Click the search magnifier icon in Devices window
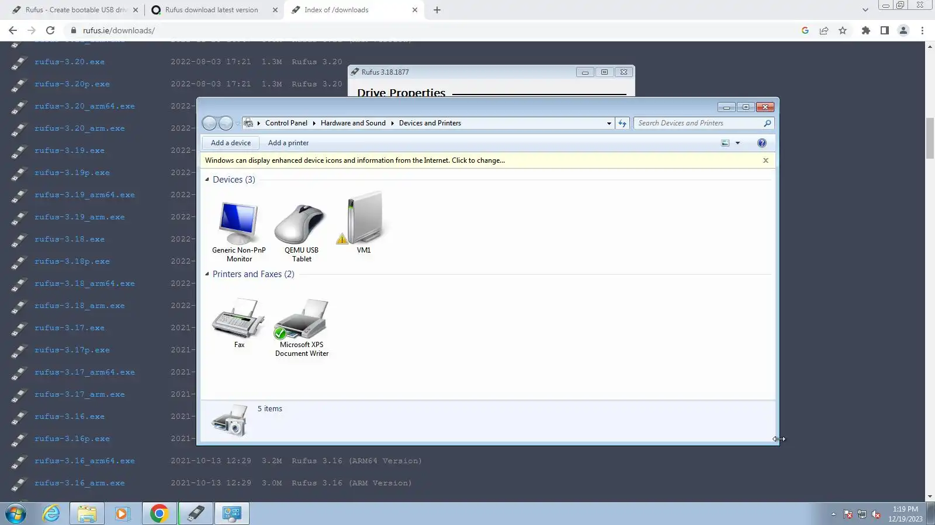 [767, 123]
